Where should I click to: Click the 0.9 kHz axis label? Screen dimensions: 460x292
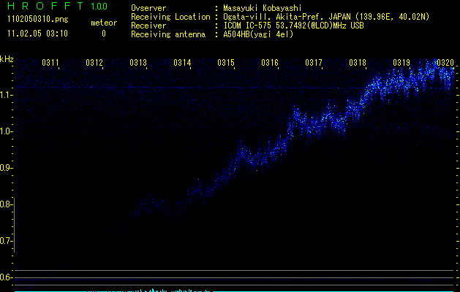6,168
